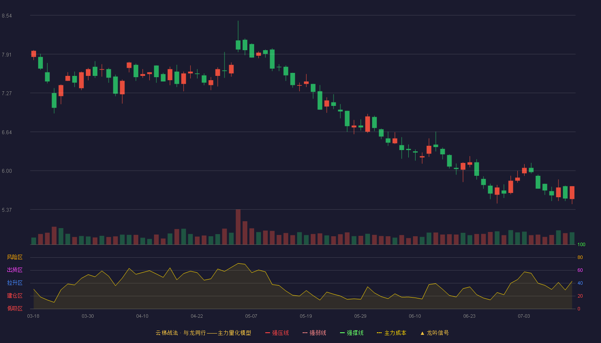601x343 pixels.
Task: Click the red 20 indicator axis value
Action: pos(580,296)
